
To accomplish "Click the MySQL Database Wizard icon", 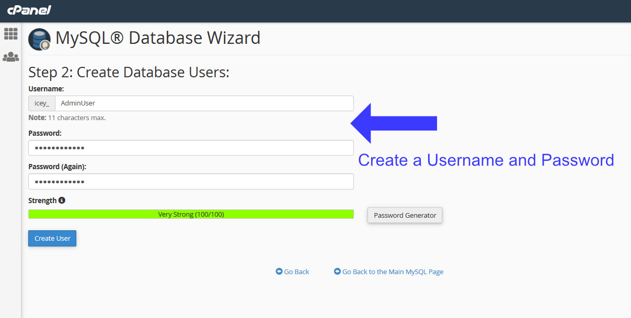I will 39,39.
